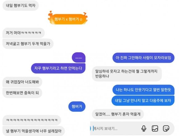The width and height of the screenshot is (179, 136).
Task: Tap the gray message starting 말심하네 웃자고
Action: (x=127, y=74)
